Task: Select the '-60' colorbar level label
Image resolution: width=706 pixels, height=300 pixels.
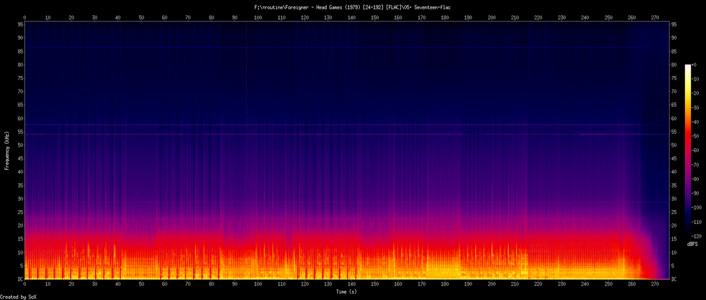Action: [x=696, y=150]
